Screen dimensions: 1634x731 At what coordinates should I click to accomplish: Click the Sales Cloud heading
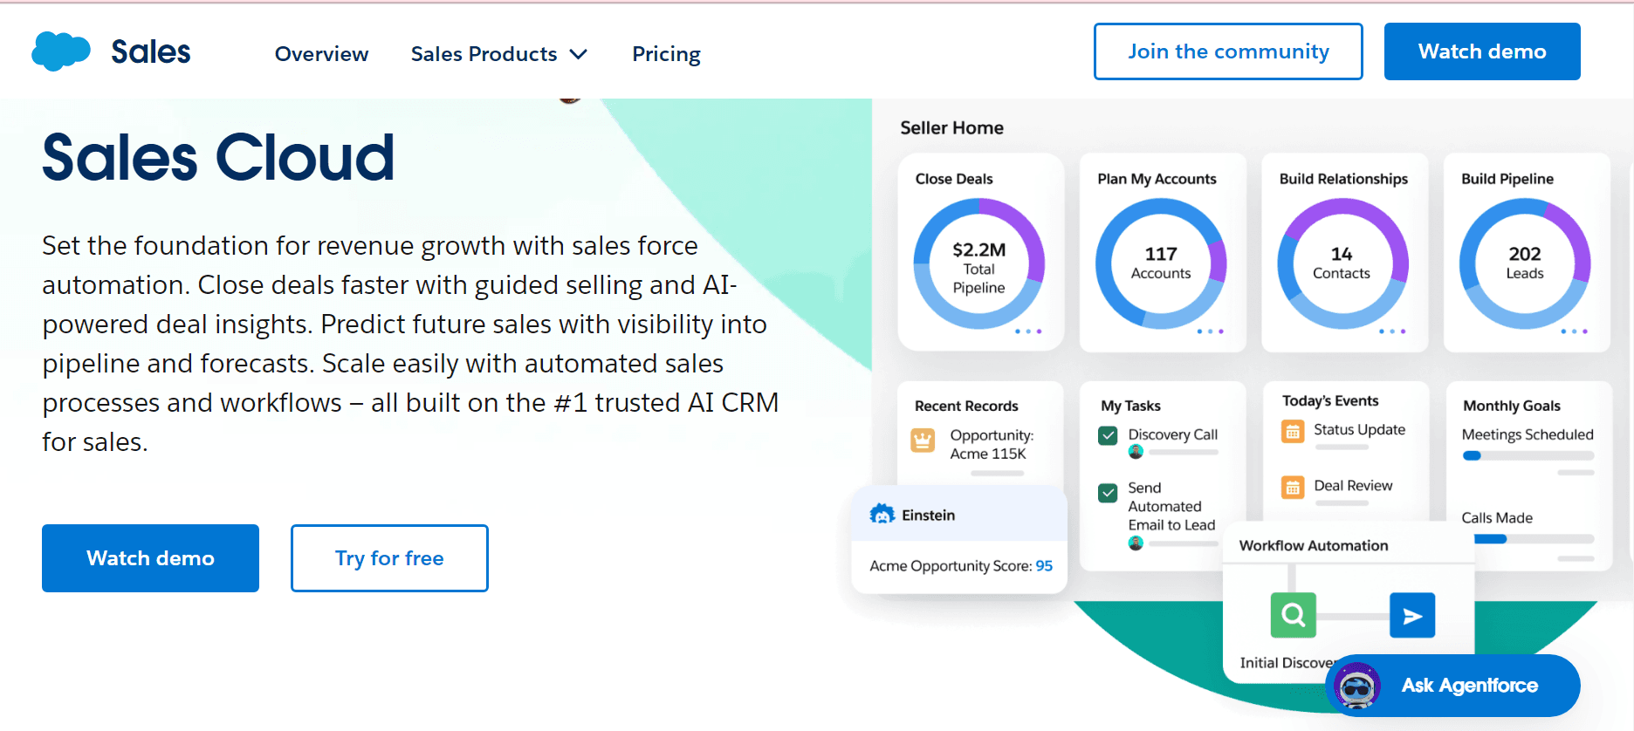pos(218,158)
